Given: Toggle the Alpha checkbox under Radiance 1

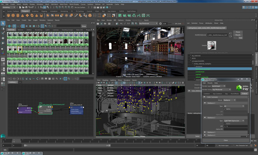Looking at the screenshot, I should [225, 109].
